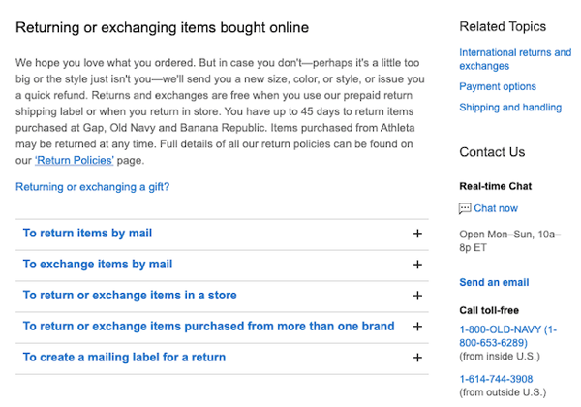
Task: Click plus icon for create a mailing label
Action: pyautogui.click(x=417, y=358)
